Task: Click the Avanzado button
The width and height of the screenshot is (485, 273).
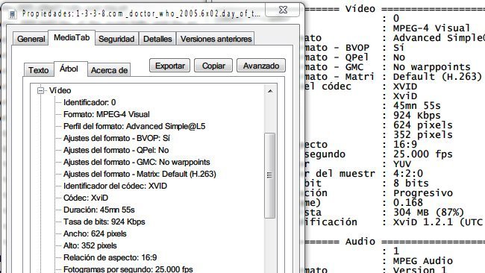Action: point(261,66)
